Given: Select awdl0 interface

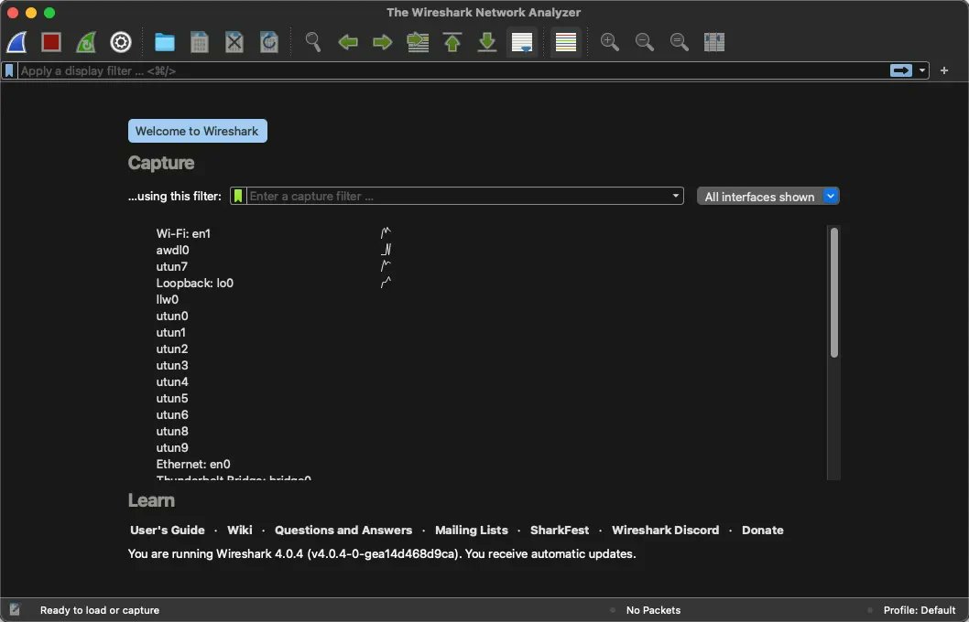Looking at the screenshot, I should [x=173, y=250].
